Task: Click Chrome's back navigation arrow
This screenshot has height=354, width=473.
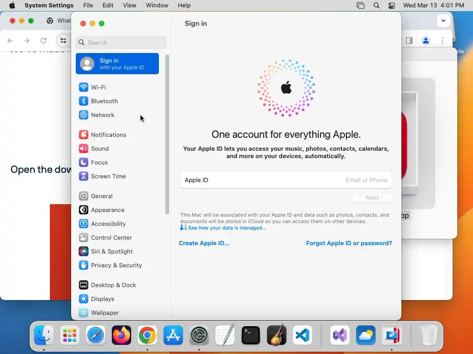Action: click(10, 41)
